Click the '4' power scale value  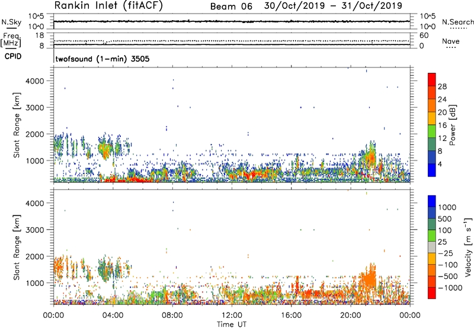pos(440,164)
